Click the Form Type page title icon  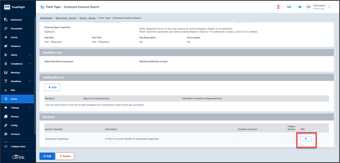[x=42, y=7]
